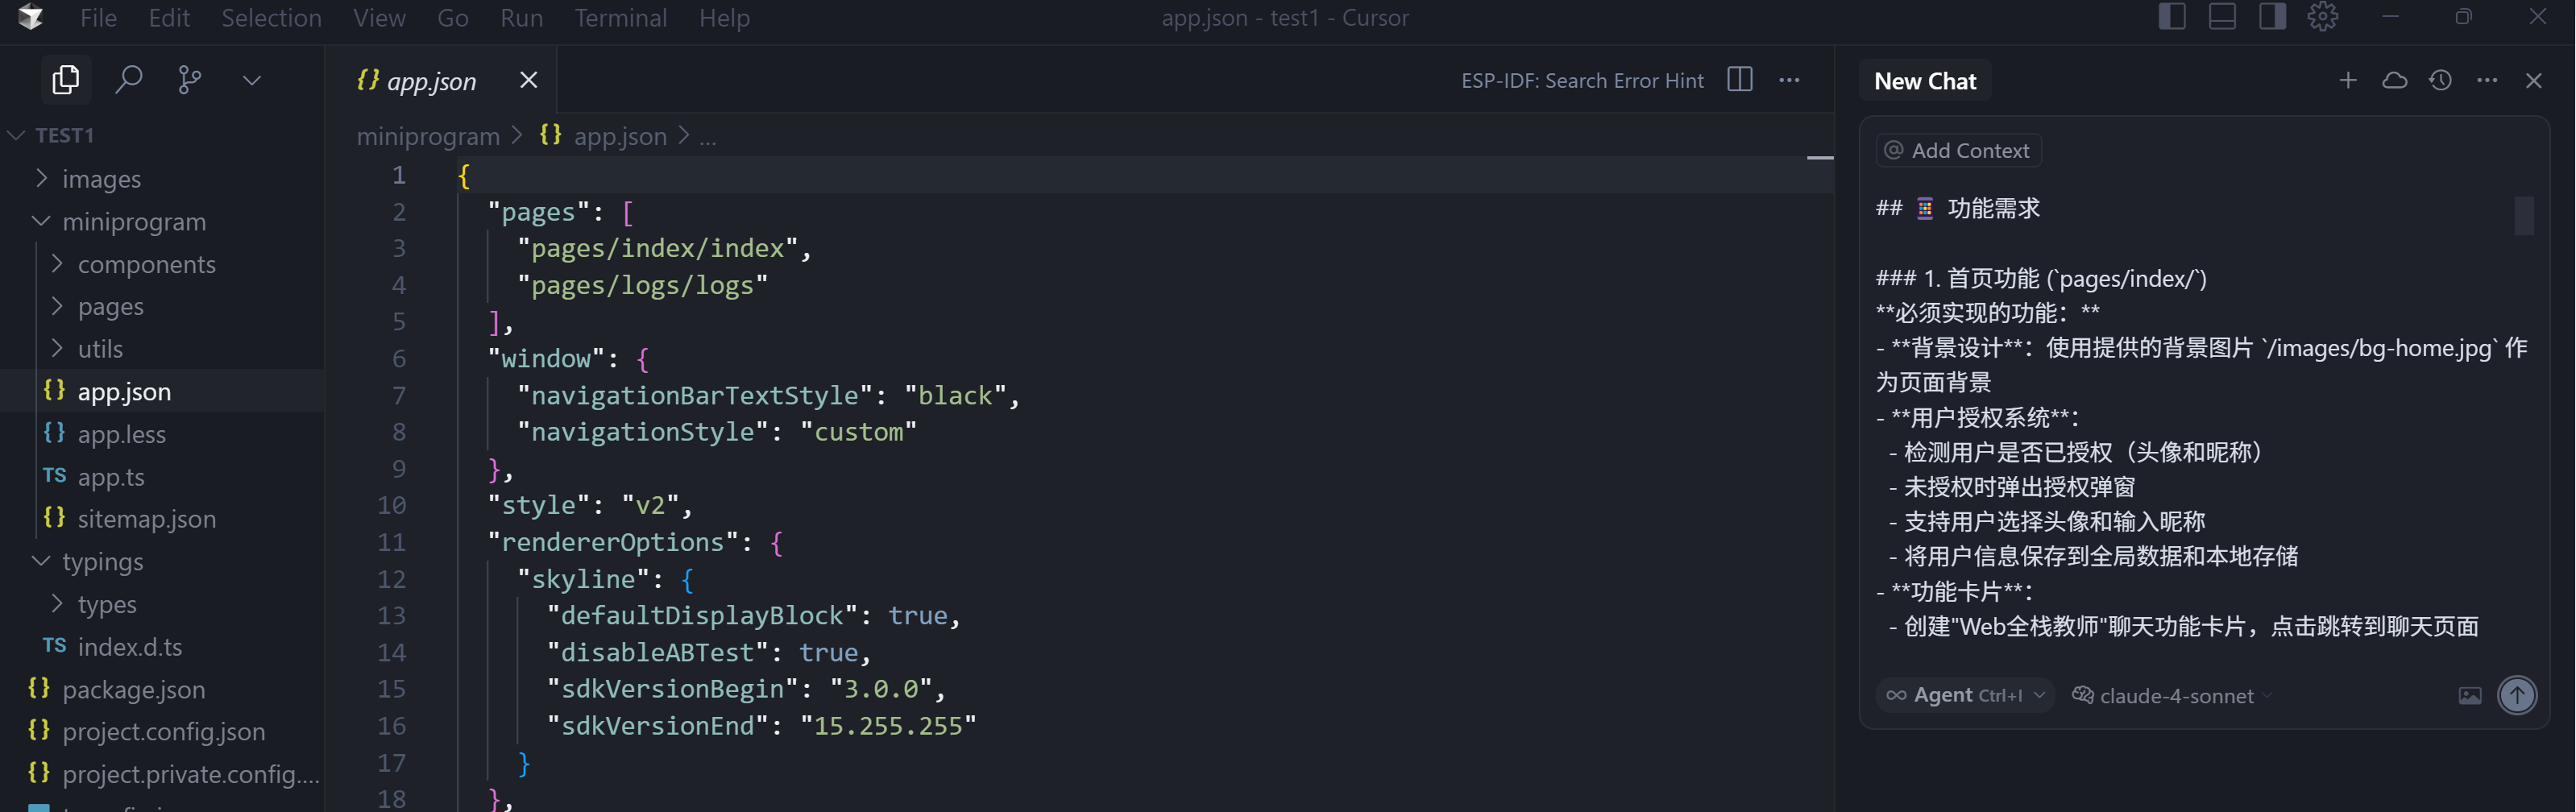Open chat panel more options ellipsis
2576x812 pixels.
(2487, 80)
